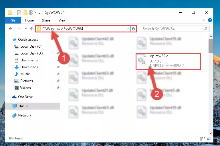This screenshot has height=146, width=220.
Task: Open Documents in the sidebar
Action: [29, 60]
